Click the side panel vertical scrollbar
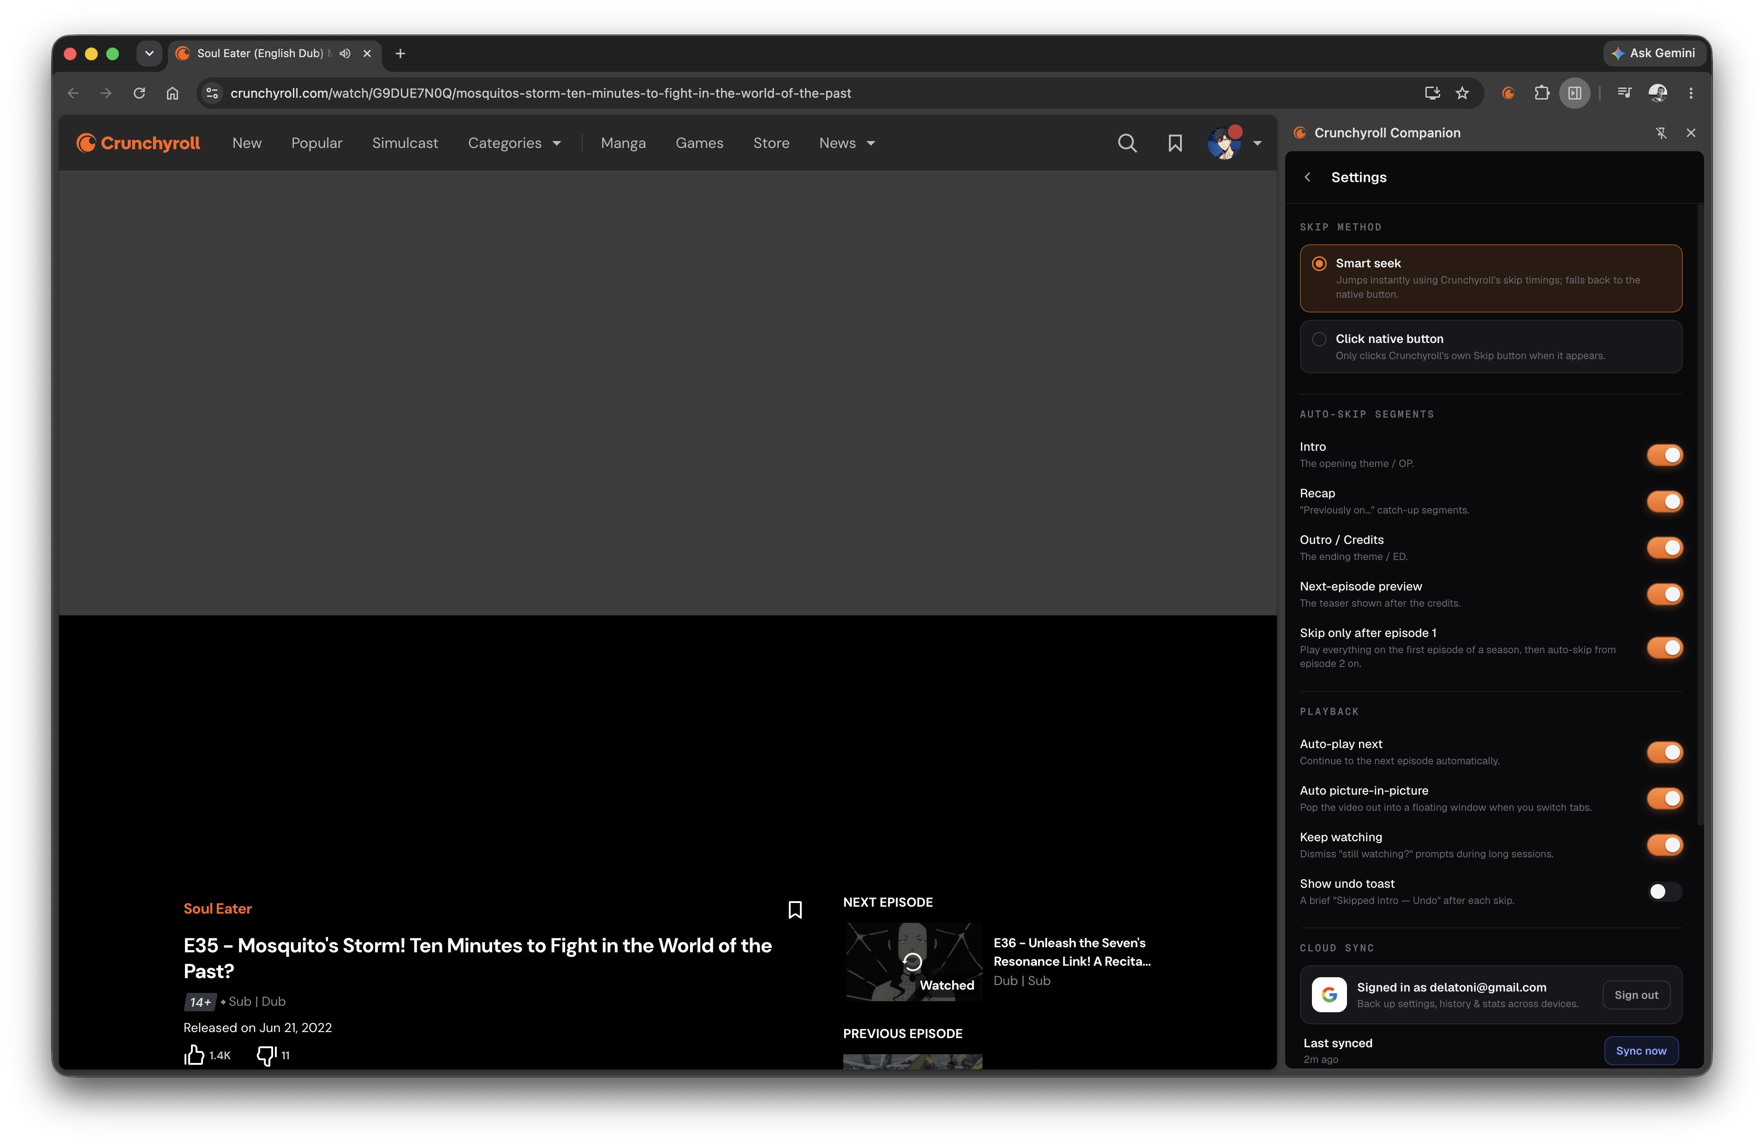This screenshot has height=1145, width=1764. pos(1699,515)
